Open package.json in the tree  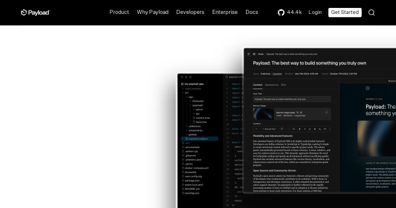(x=191, y=180)
